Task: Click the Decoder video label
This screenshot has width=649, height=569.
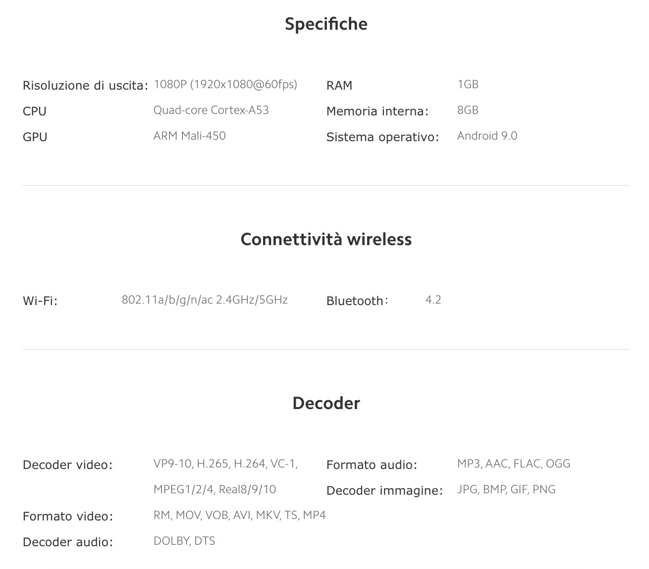Action: point(68,465)
